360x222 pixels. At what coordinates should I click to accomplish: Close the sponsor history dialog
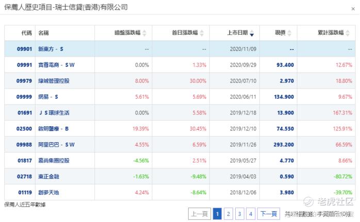coord(353,9)
